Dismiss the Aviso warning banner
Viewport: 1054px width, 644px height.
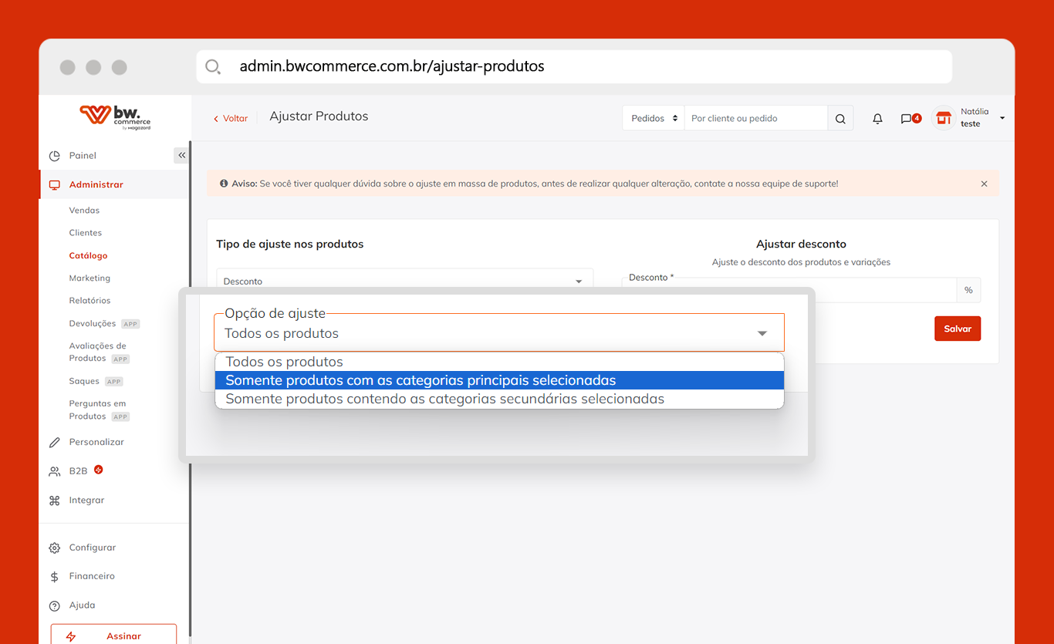click(x=984, y=184)
